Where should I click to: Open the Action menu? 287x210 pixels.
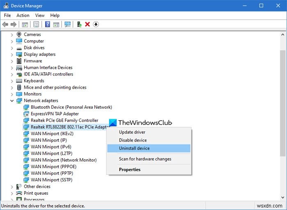tap(23, 15)
